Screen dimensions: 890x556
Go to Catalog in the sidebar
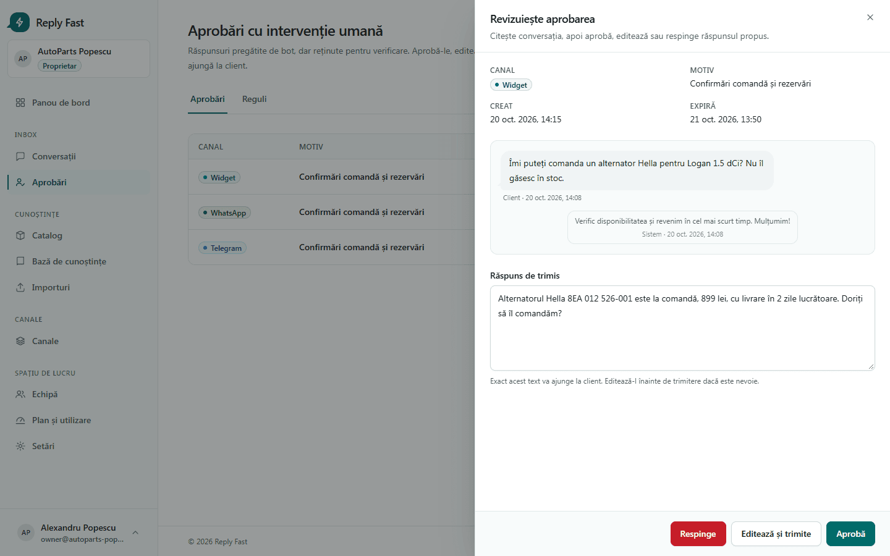(79, 235)
